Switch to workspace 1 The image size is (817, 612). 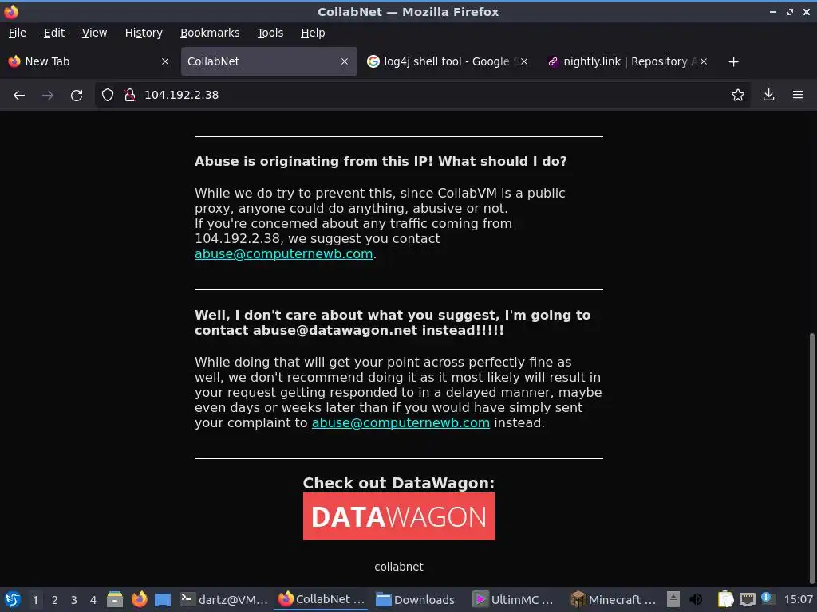pos(35,600)
